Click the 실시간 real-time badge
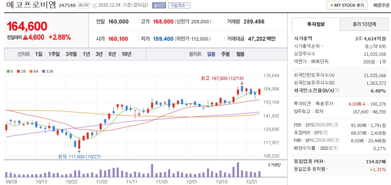 pyautogui.click(x=159, y=5)
